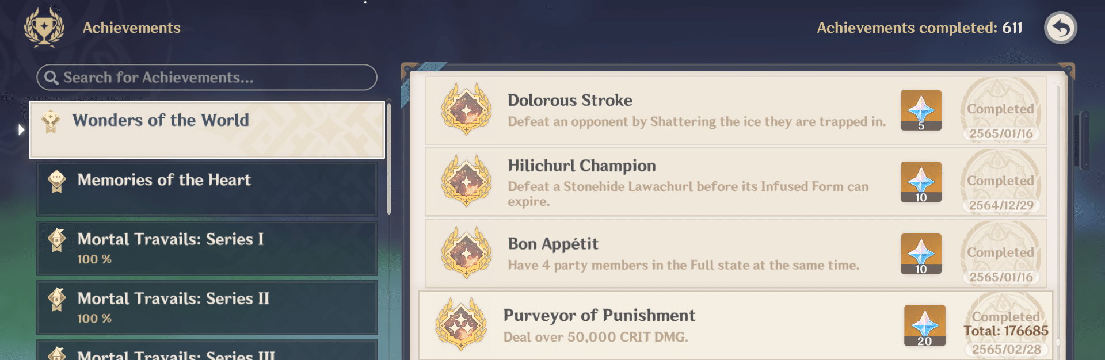Click the achievements list scrollbar
1105x360 pixels.
pyautogui.click(x=1058, y=219)
